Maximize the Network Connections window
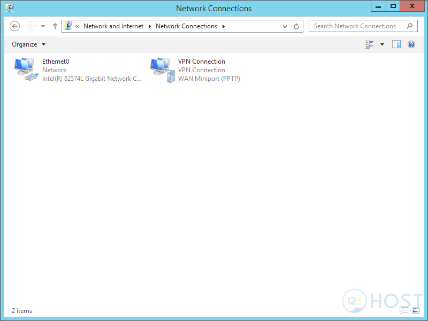The image size is (428, 321). 393,6
